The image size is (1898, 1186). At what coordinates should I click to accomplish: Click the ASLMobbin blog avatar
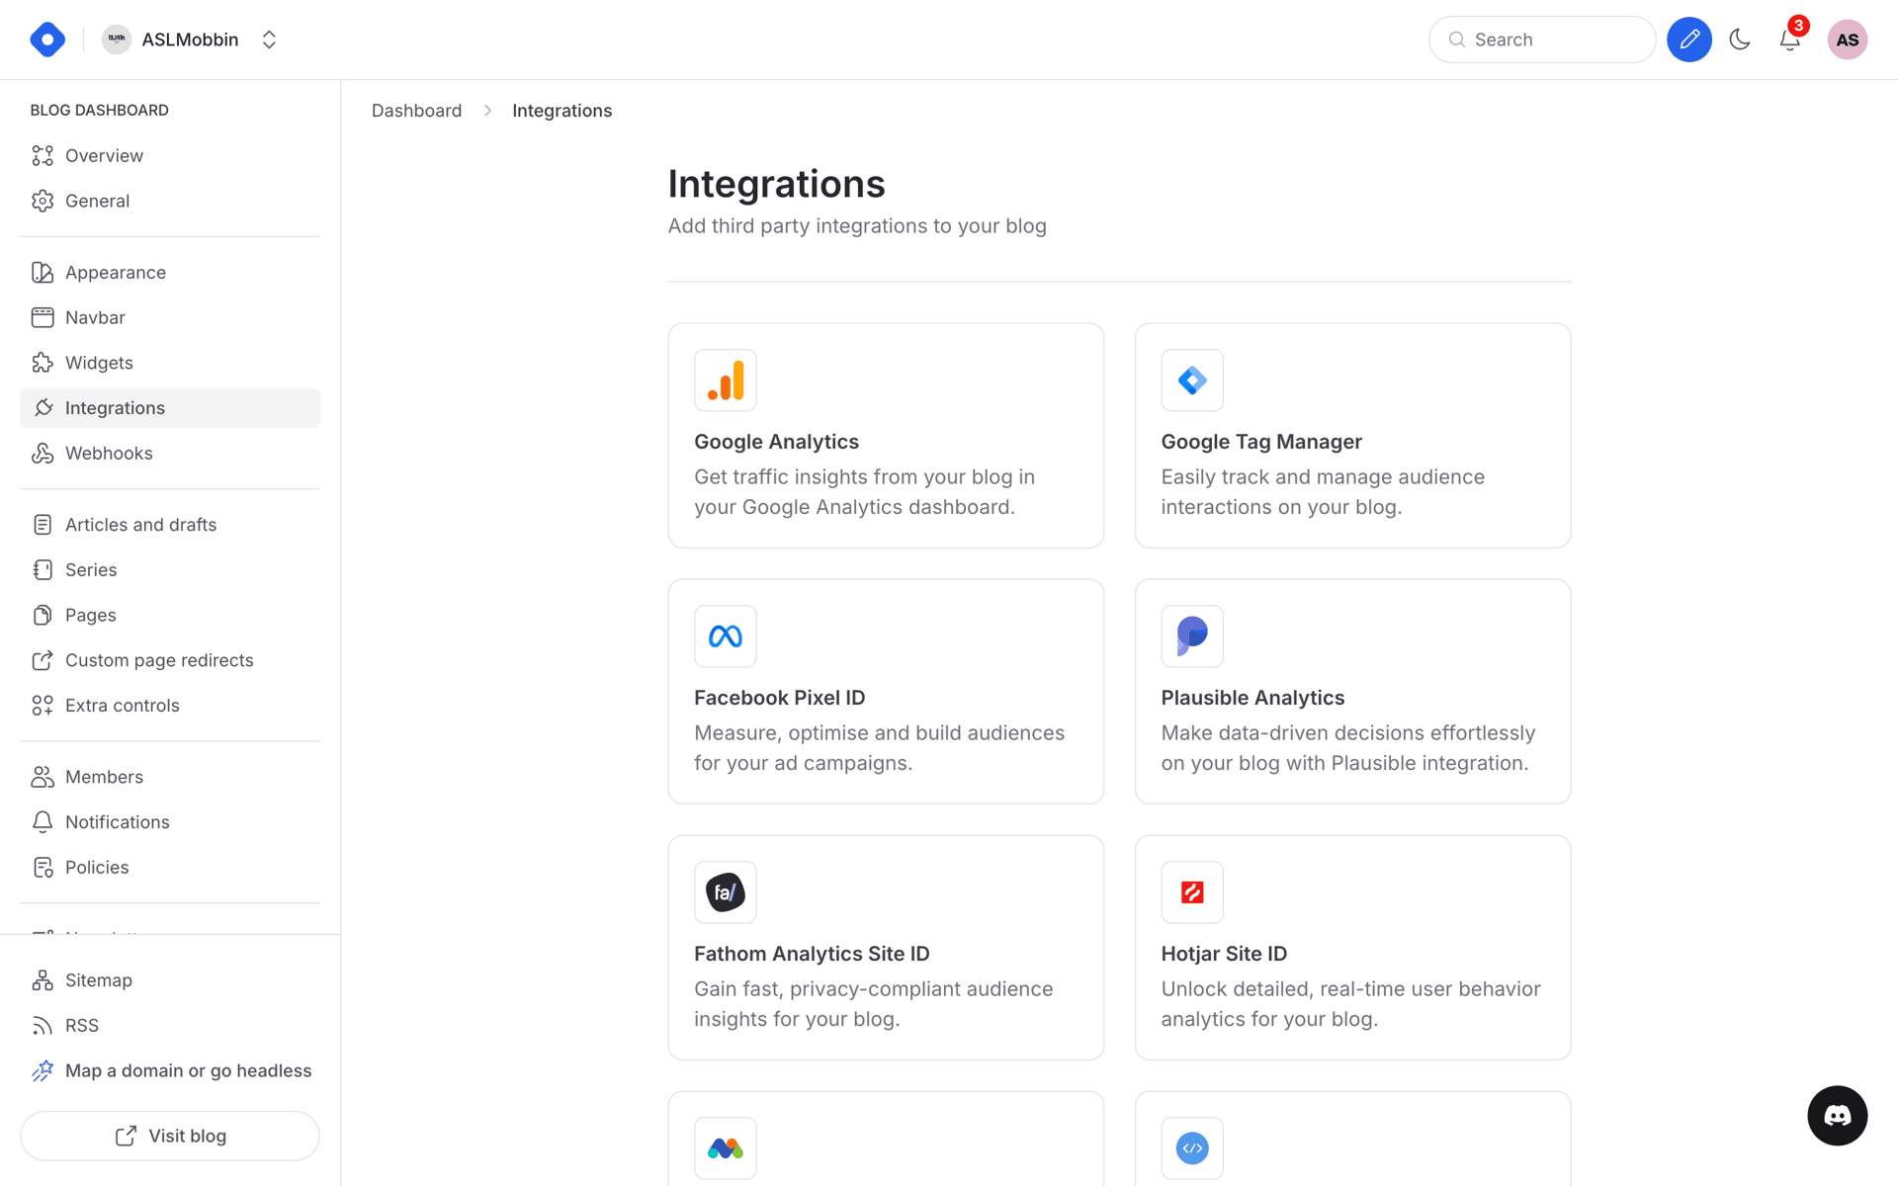(117, 40)
